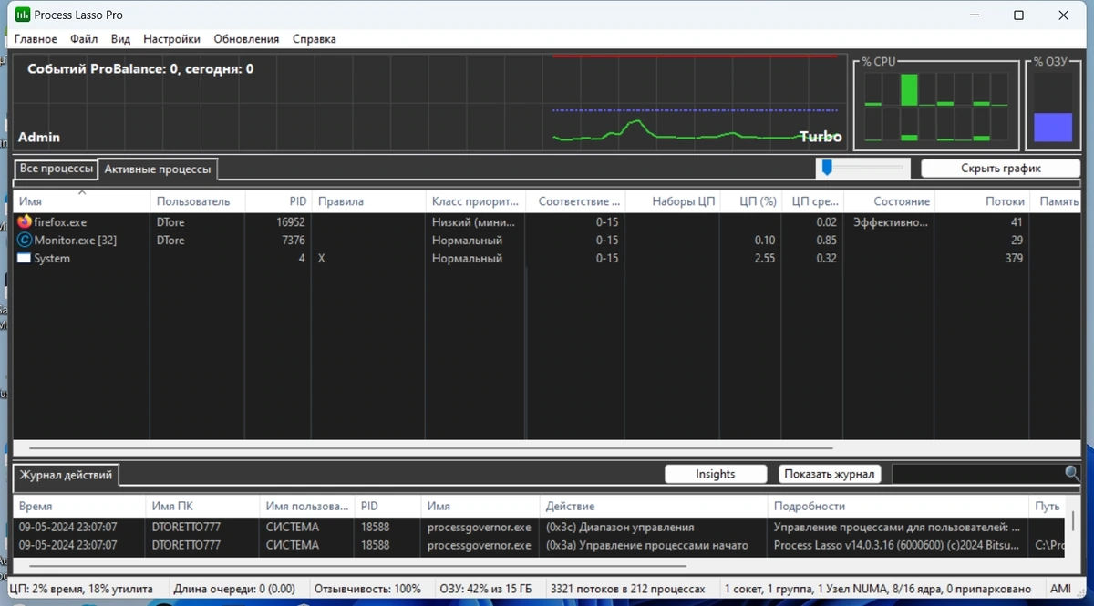Image resolution: width=1094 pixels, height=606 pixels.
Task: Select the Журнал действий tab
Action: pyautogui.click(x=66, y=475)
